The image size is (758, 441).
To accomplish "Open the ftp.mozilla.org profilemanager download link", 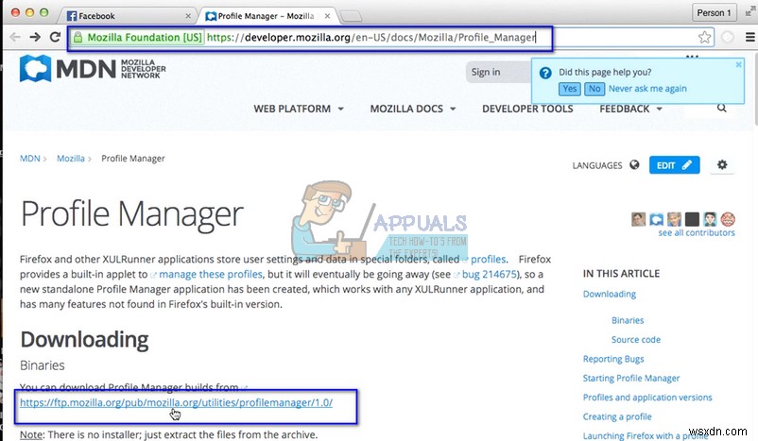I will pos(176,402).
